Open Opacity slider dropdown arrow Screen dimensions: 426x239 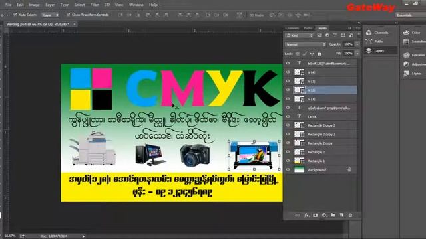coord(357,44)
